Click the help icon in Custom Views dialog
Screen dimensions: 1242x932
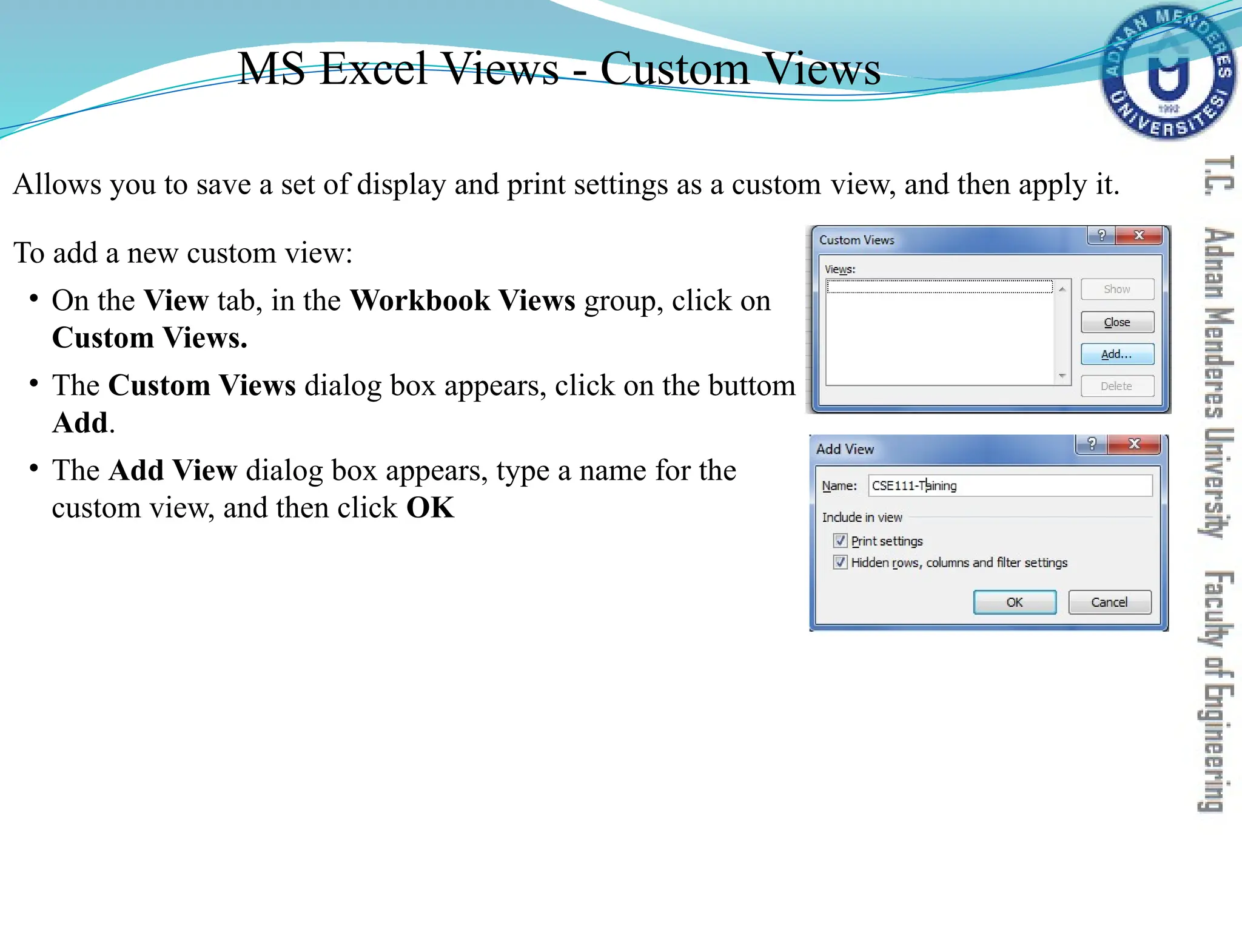click(1101, 235)
